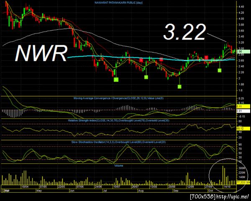Click the NAWARAT PATANAKARN PUBLIC chart title
Viewport: 251px width, 201px height.
point(118,3)
